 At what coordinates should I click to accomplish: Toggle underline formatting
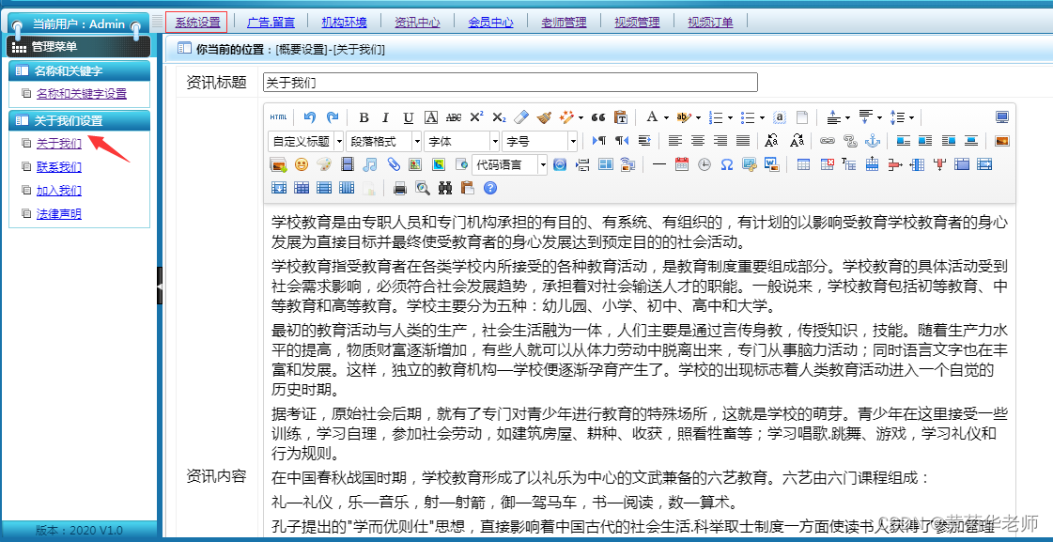click(x=408, y=117)
